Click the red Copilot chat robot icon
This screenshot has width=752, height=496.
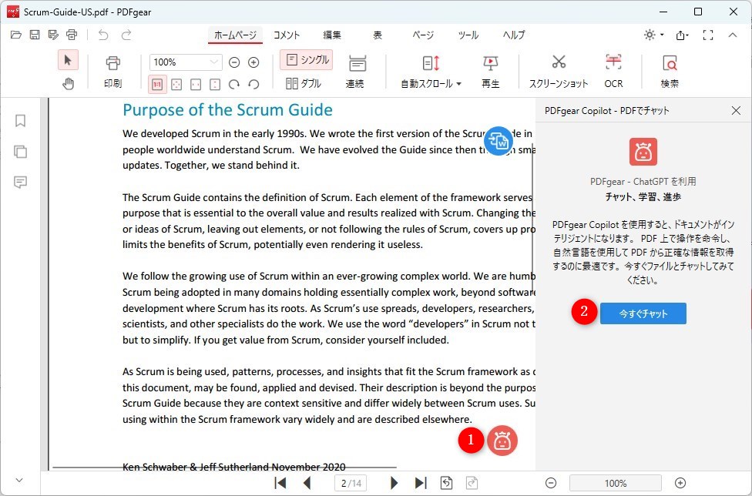[x=502, y=441]
